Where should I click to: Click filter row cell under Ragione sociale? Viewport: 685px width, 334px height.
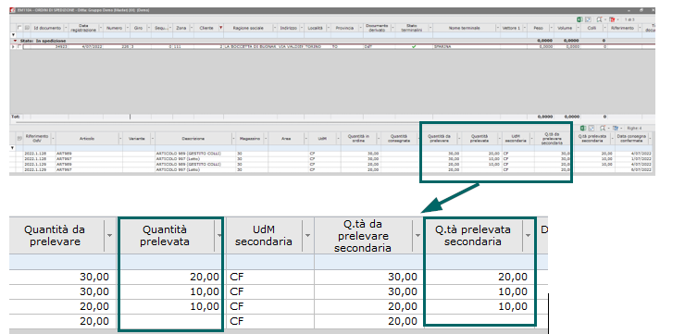tap(250, 34)
